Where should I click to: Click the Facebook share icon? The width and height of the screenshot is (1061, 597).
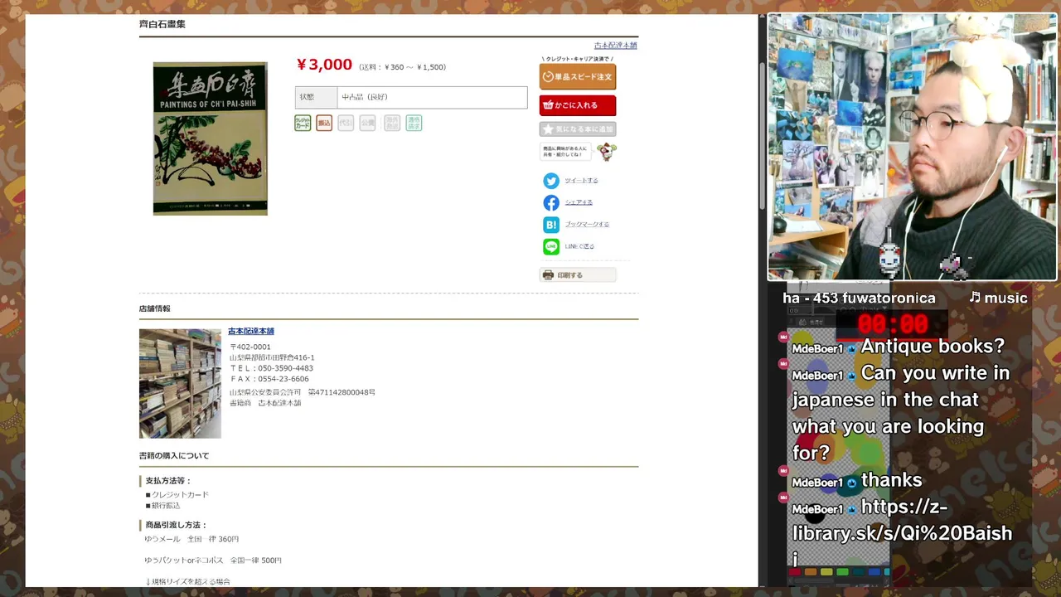(x=551, y=202)
